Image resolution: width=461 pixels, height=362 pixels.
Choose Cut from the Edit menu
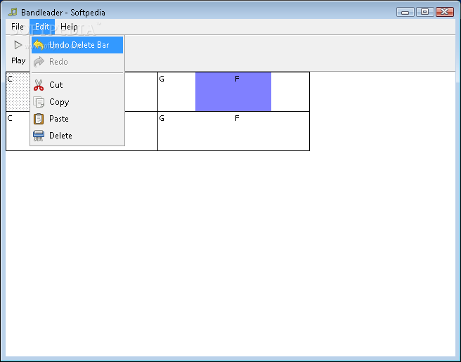tap(77, 85)
